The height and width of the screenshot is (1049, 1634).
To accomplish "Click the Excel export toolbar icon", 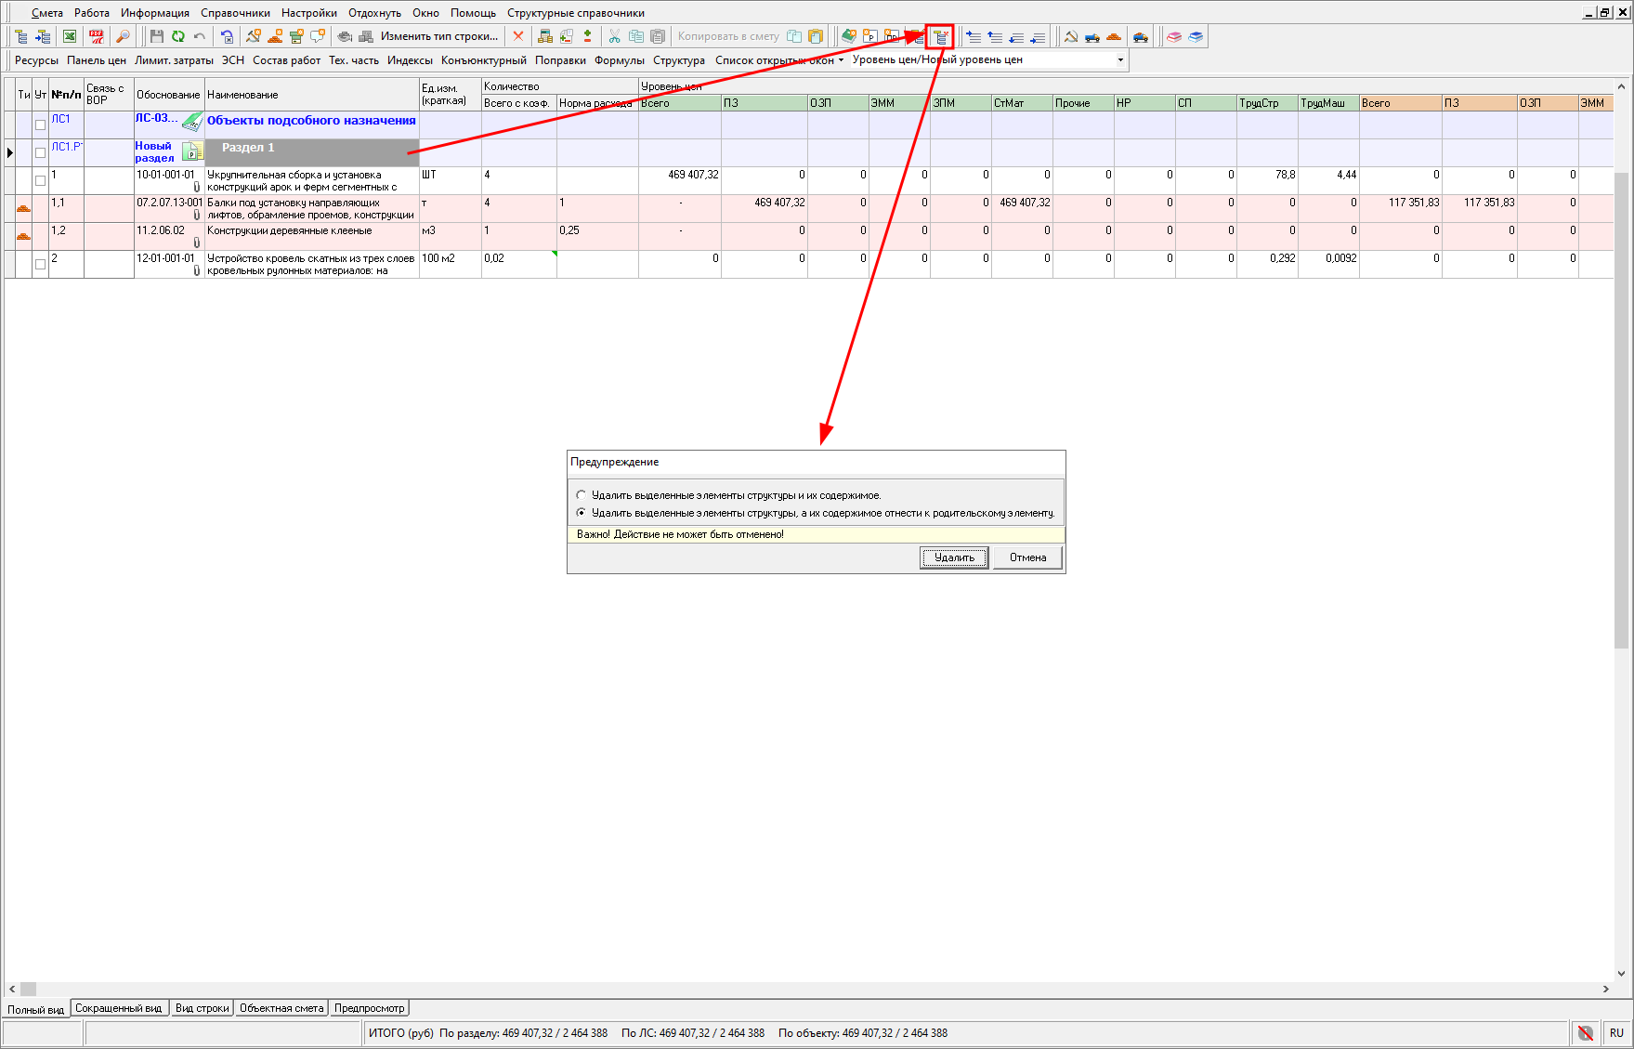I will click(70, 36).
